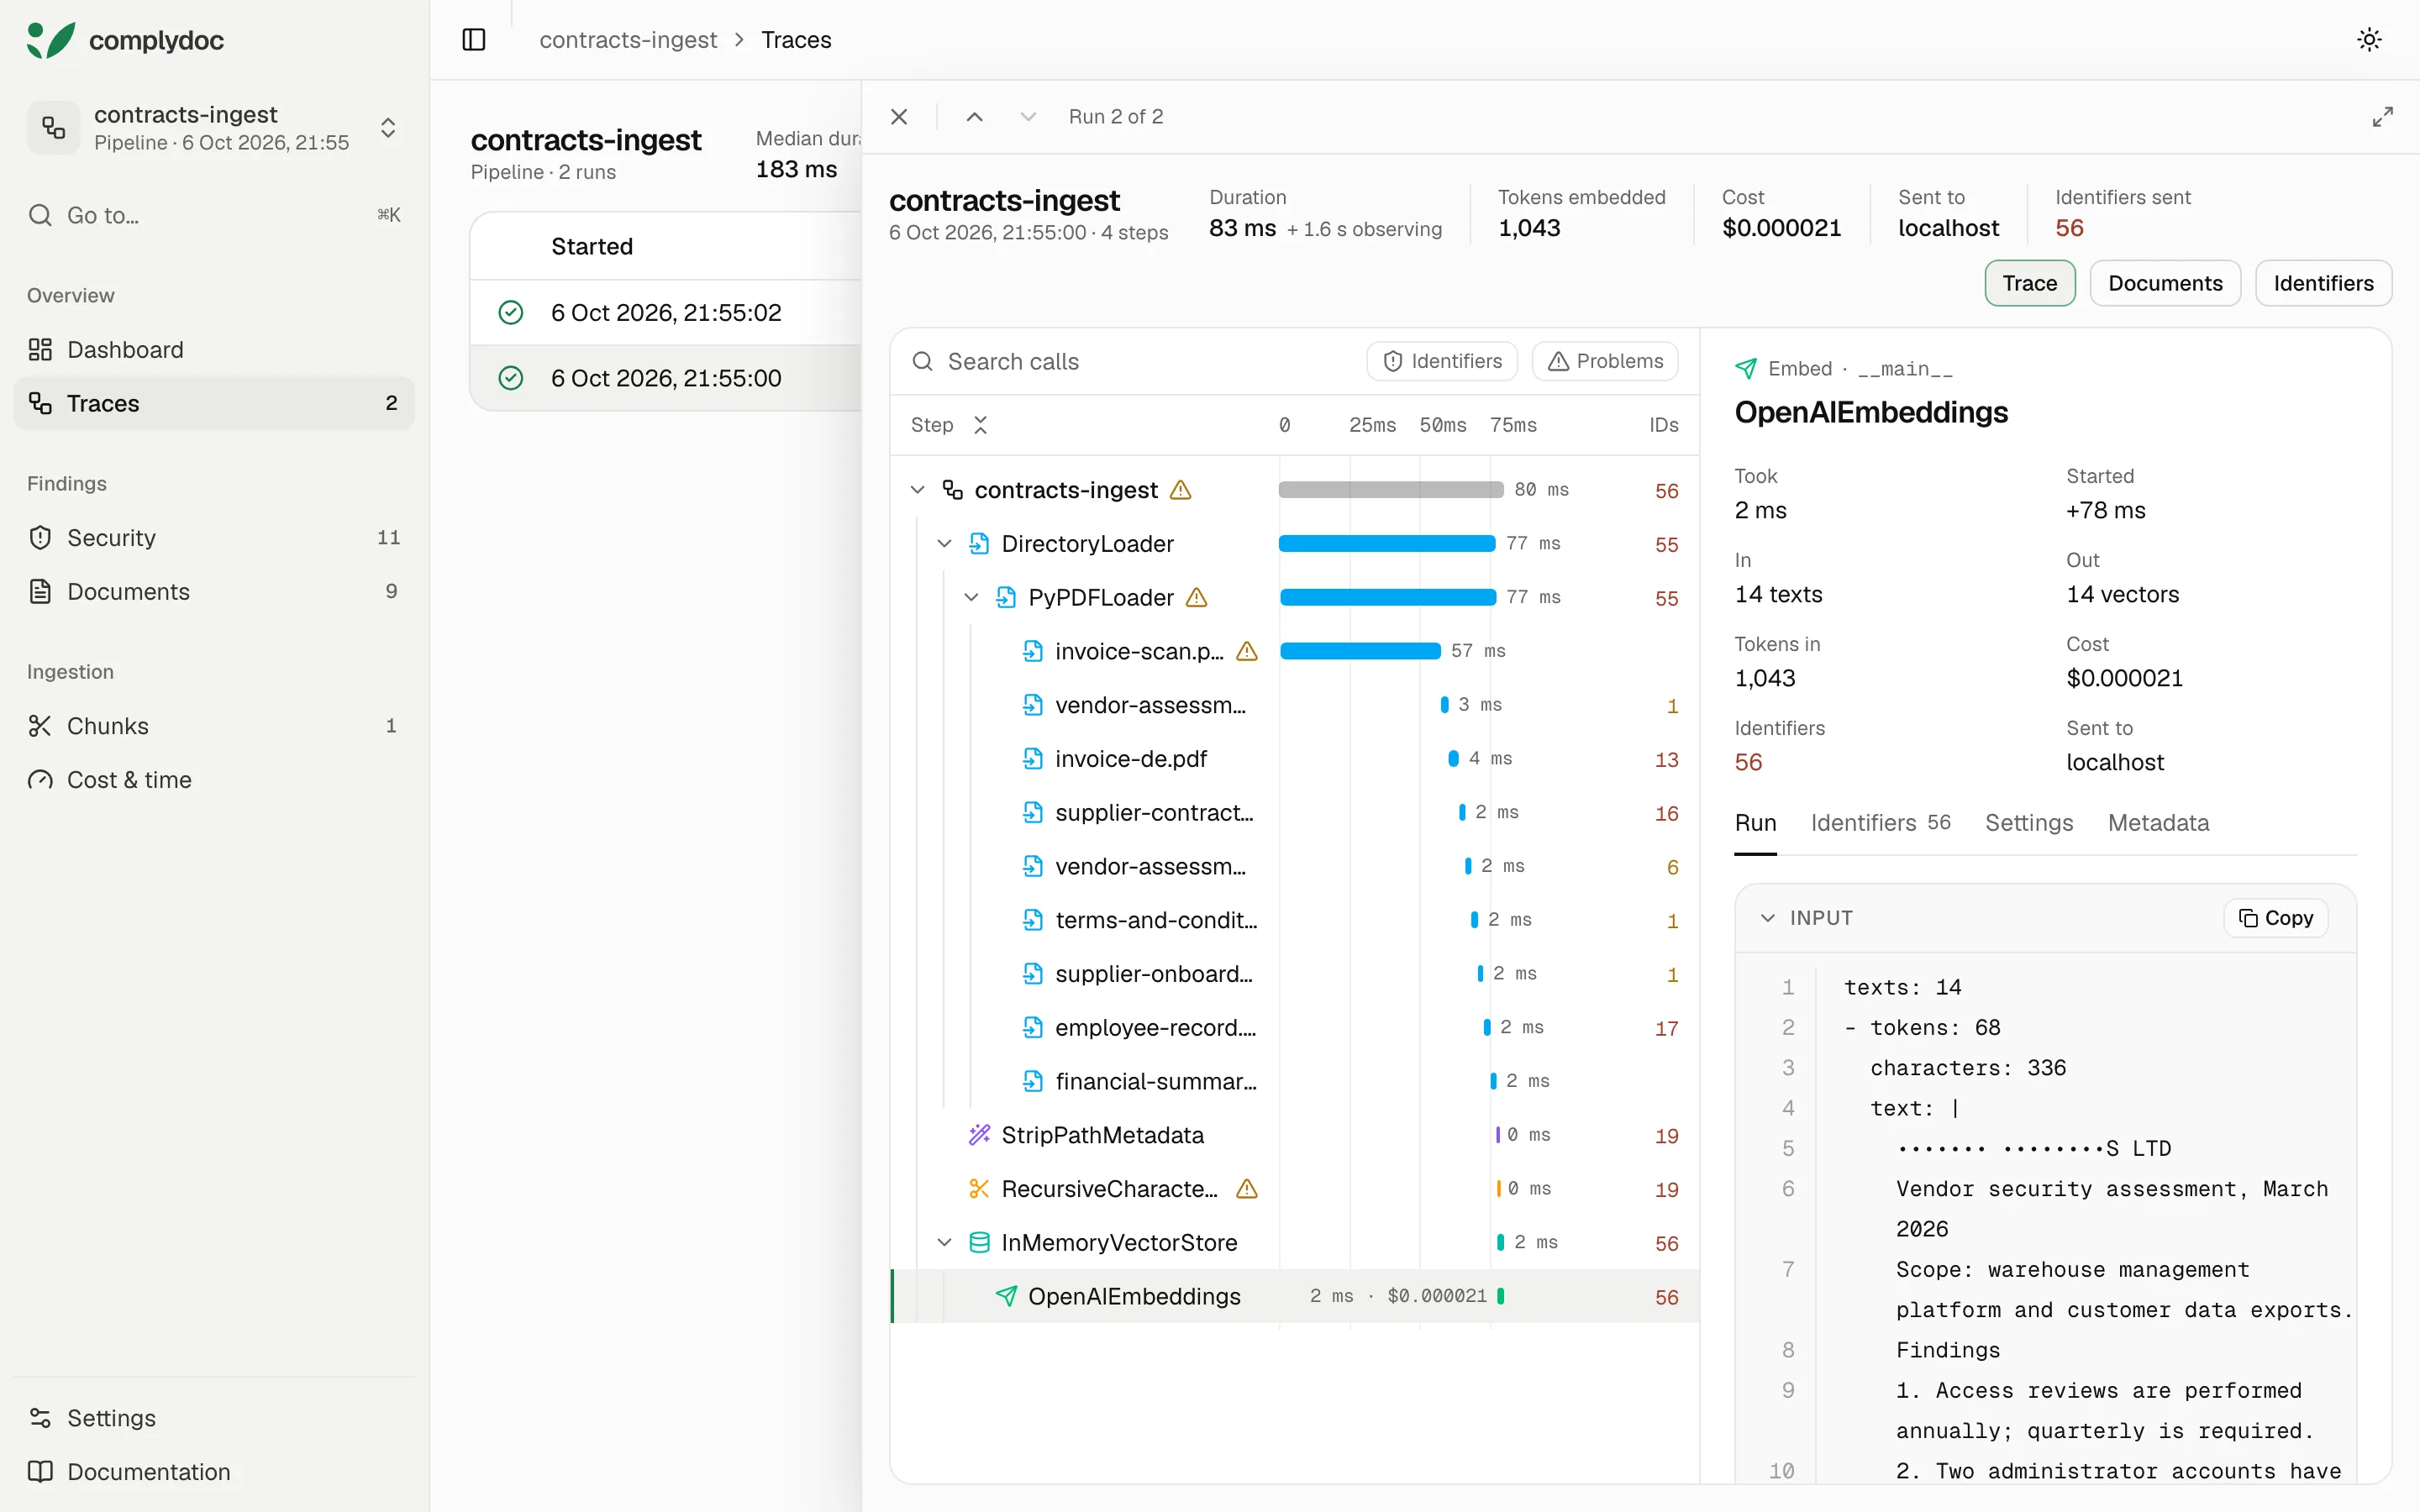Close the run detail panel
Screen dimensions: 2420x1512
899,117
